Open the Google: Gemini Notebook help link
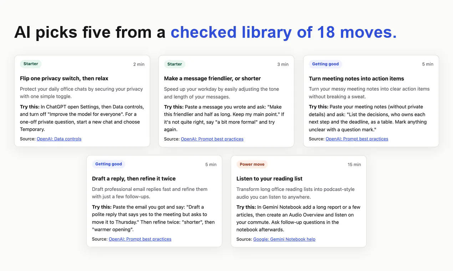Image resolution: width=453 pixels, height=271 pixels. [x=284, y=239]
